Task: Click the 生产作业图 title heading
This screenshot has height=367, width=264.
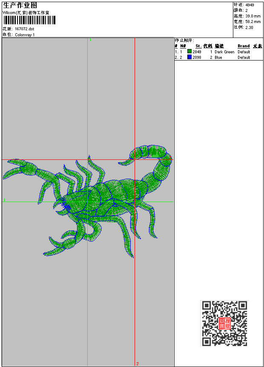Action: coord(20,5)
